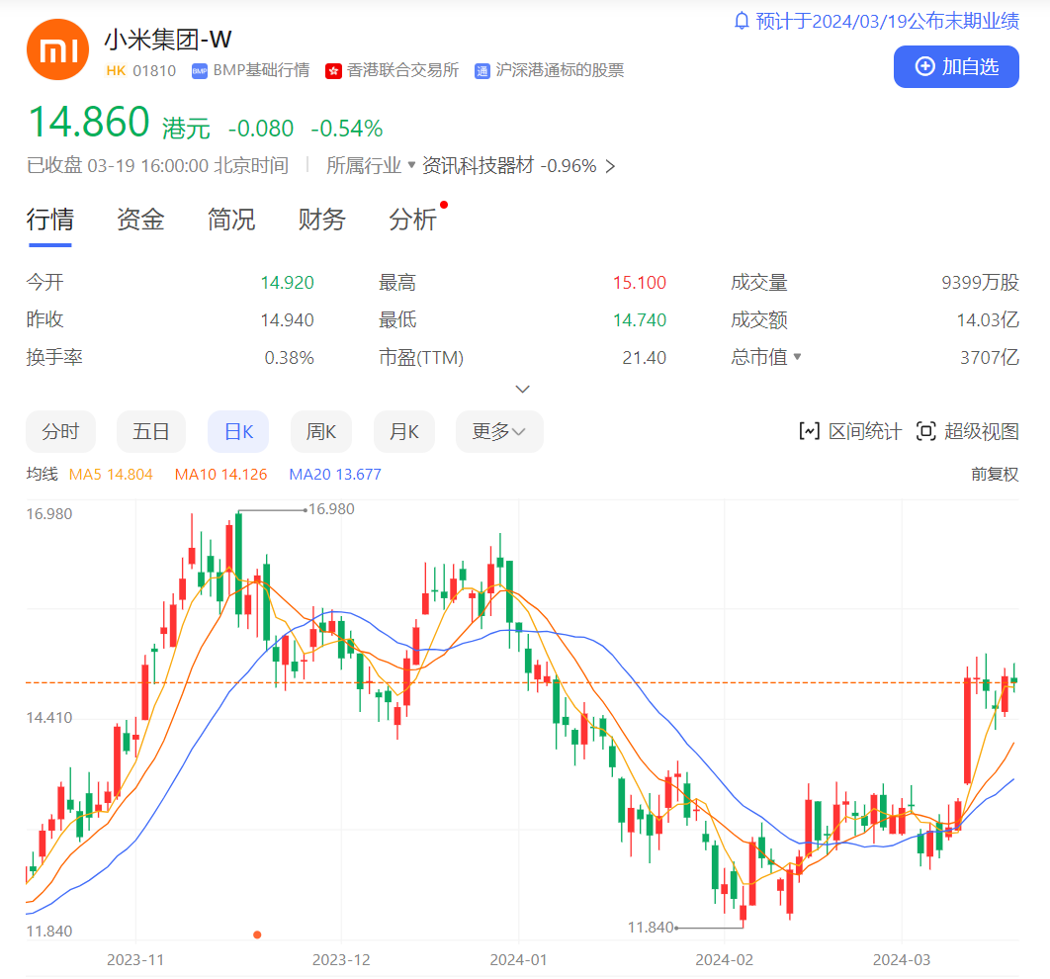Click the Xiaomi MI logo icon
1050x979 pixels.
coord(57,49)
